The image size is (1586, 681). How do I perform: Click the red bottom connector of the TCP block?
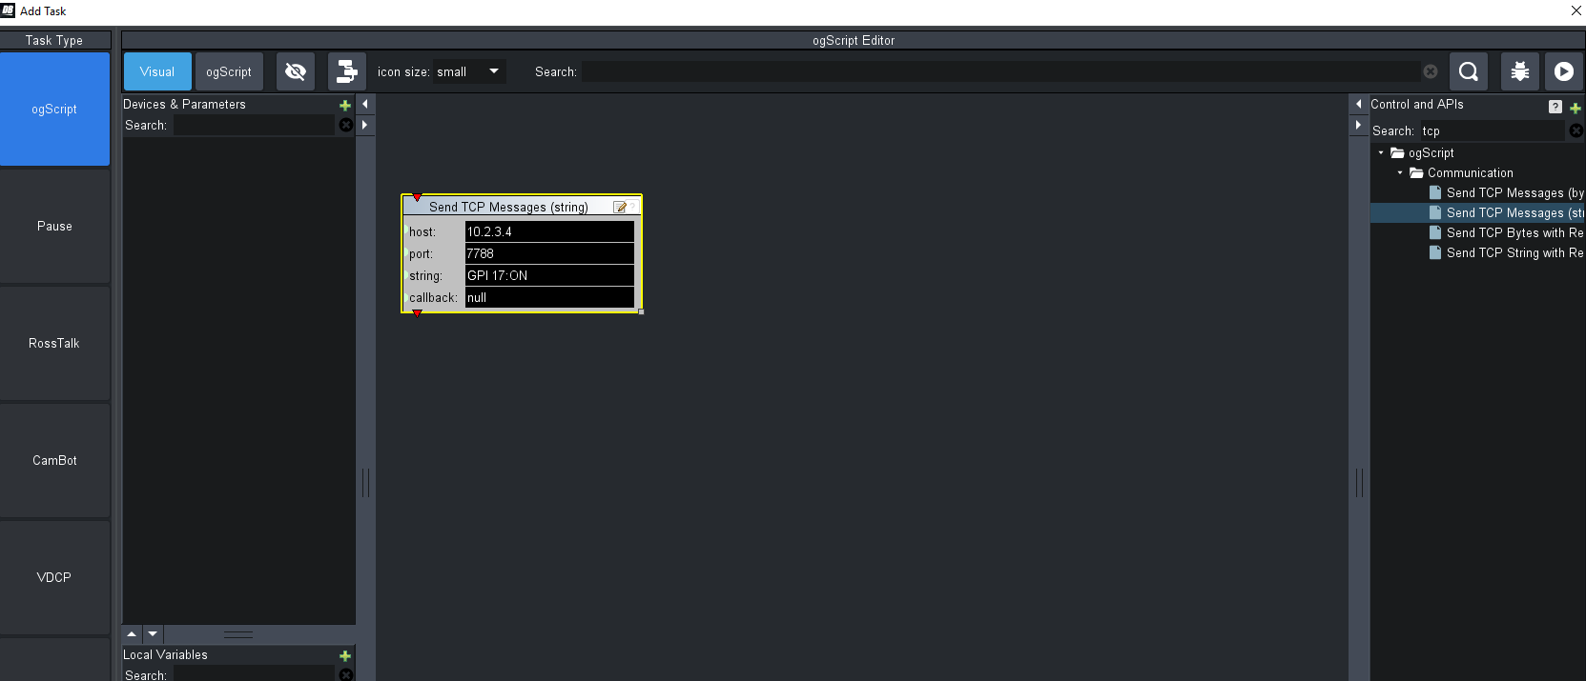coord(417,312)
